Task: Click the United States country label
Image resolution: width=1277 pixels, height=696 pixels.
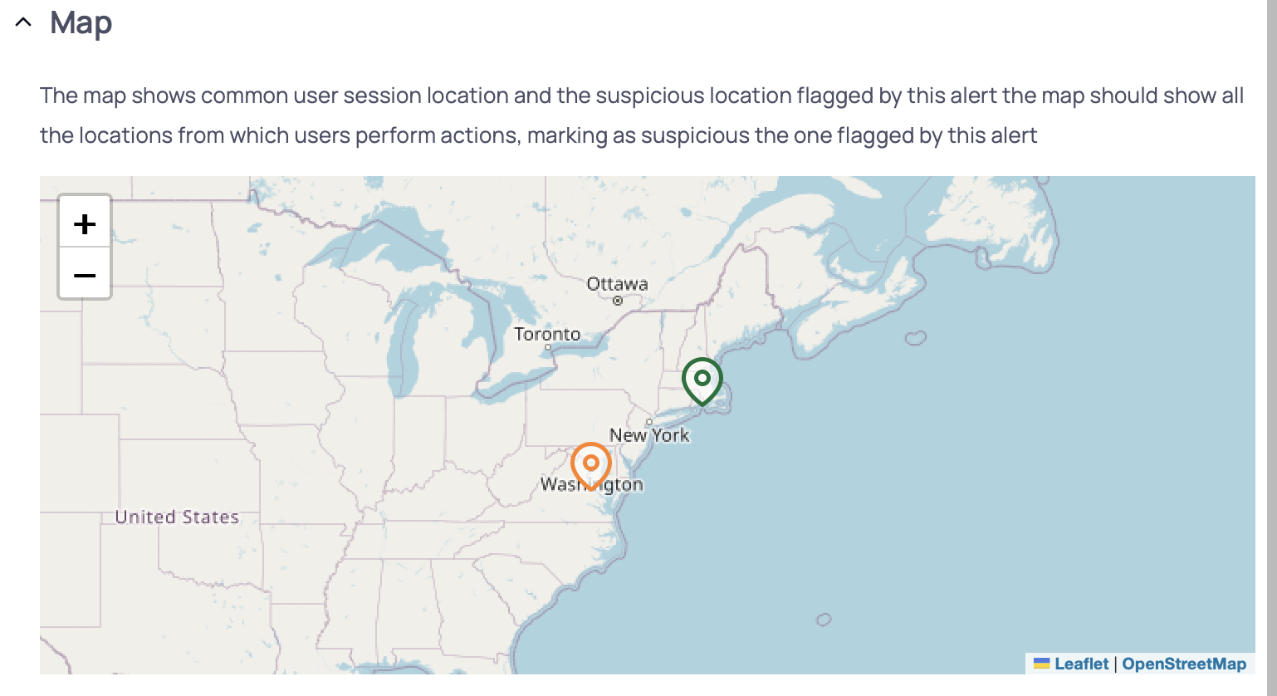Action: pos(177,517)
